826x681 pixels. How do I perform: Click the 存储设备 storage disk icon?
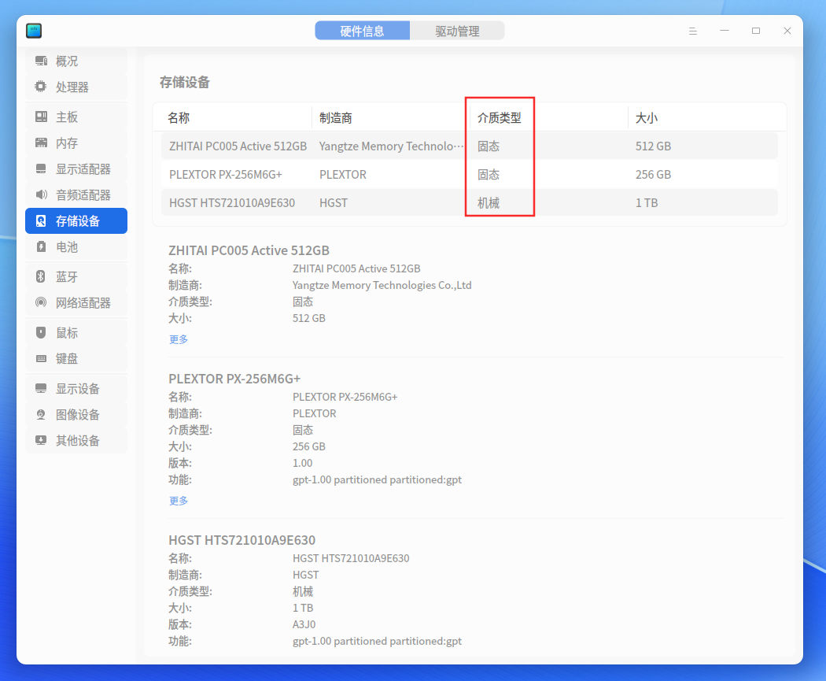click(x=41, y=221)
